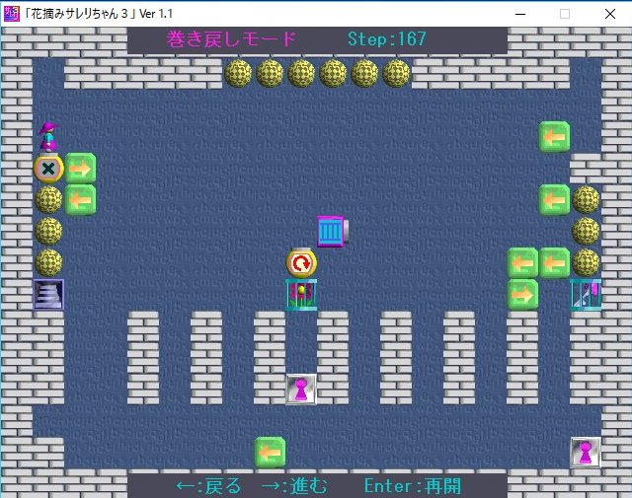This screenshot has height=498, width=632.
Task: Click the witch character with purple hat
Action: click(x=47, y=136)
